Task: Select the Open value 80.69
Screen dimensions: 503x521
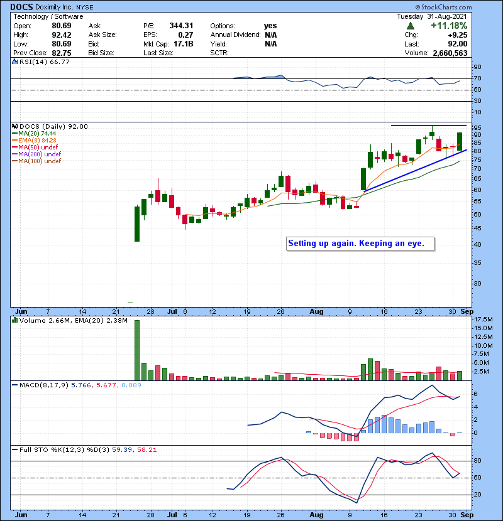Action: point(62,26)
